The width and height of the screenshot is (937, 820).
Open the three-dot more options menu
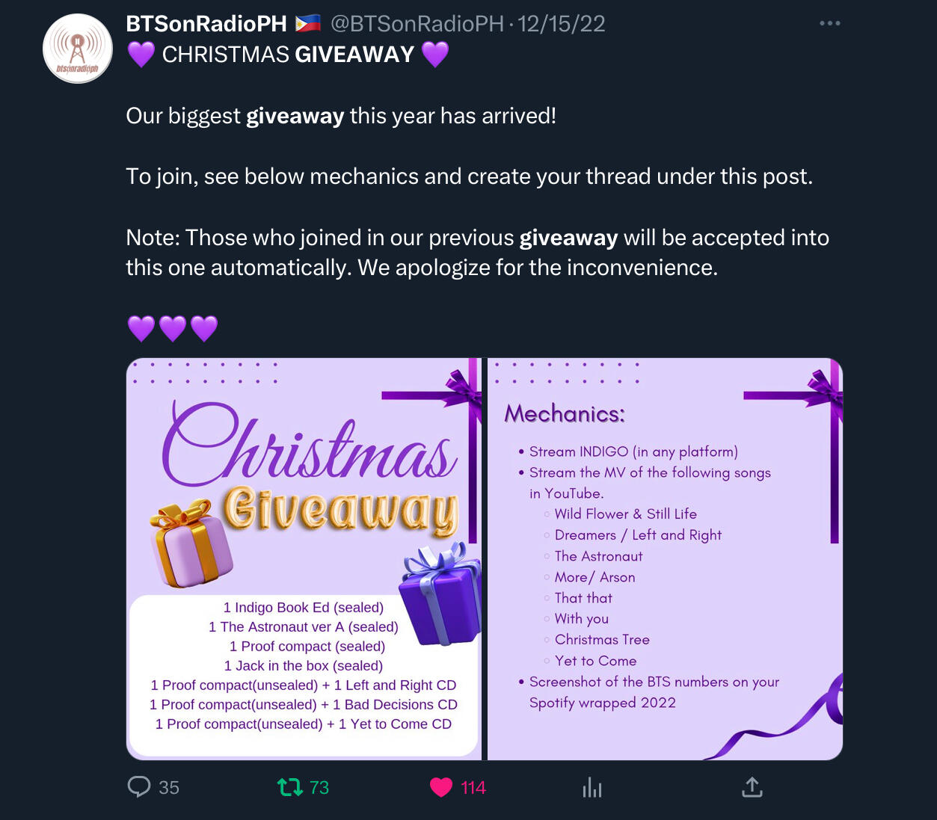[829, 23]
